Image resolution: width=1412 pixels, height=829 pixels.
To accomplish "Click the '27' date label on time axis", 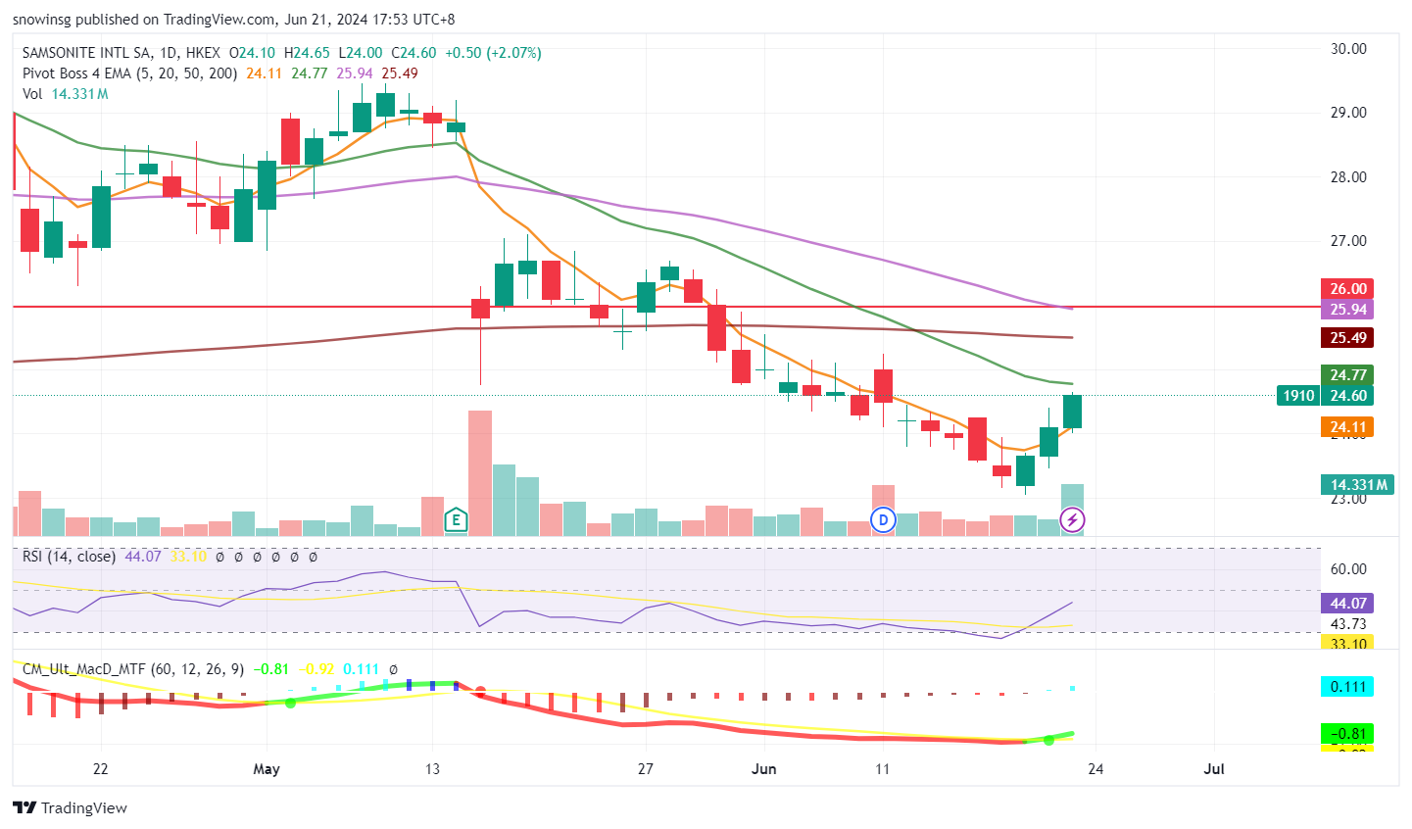I will 646,769.
